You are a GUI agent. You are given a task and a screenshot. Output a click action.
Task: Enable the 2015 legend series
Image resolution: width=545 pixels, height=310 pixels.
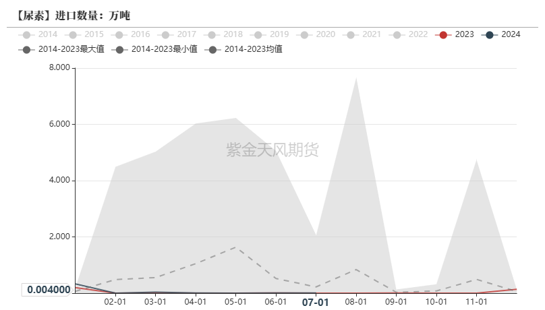click(x=86, y=34)
